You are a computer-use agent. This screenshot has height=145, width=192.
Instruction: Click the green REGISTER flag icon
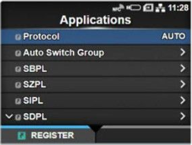tap(22, 136)
